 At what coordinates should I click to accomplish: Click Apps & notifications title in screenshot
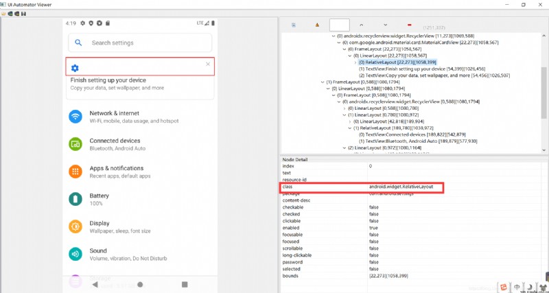click(117, 168)
